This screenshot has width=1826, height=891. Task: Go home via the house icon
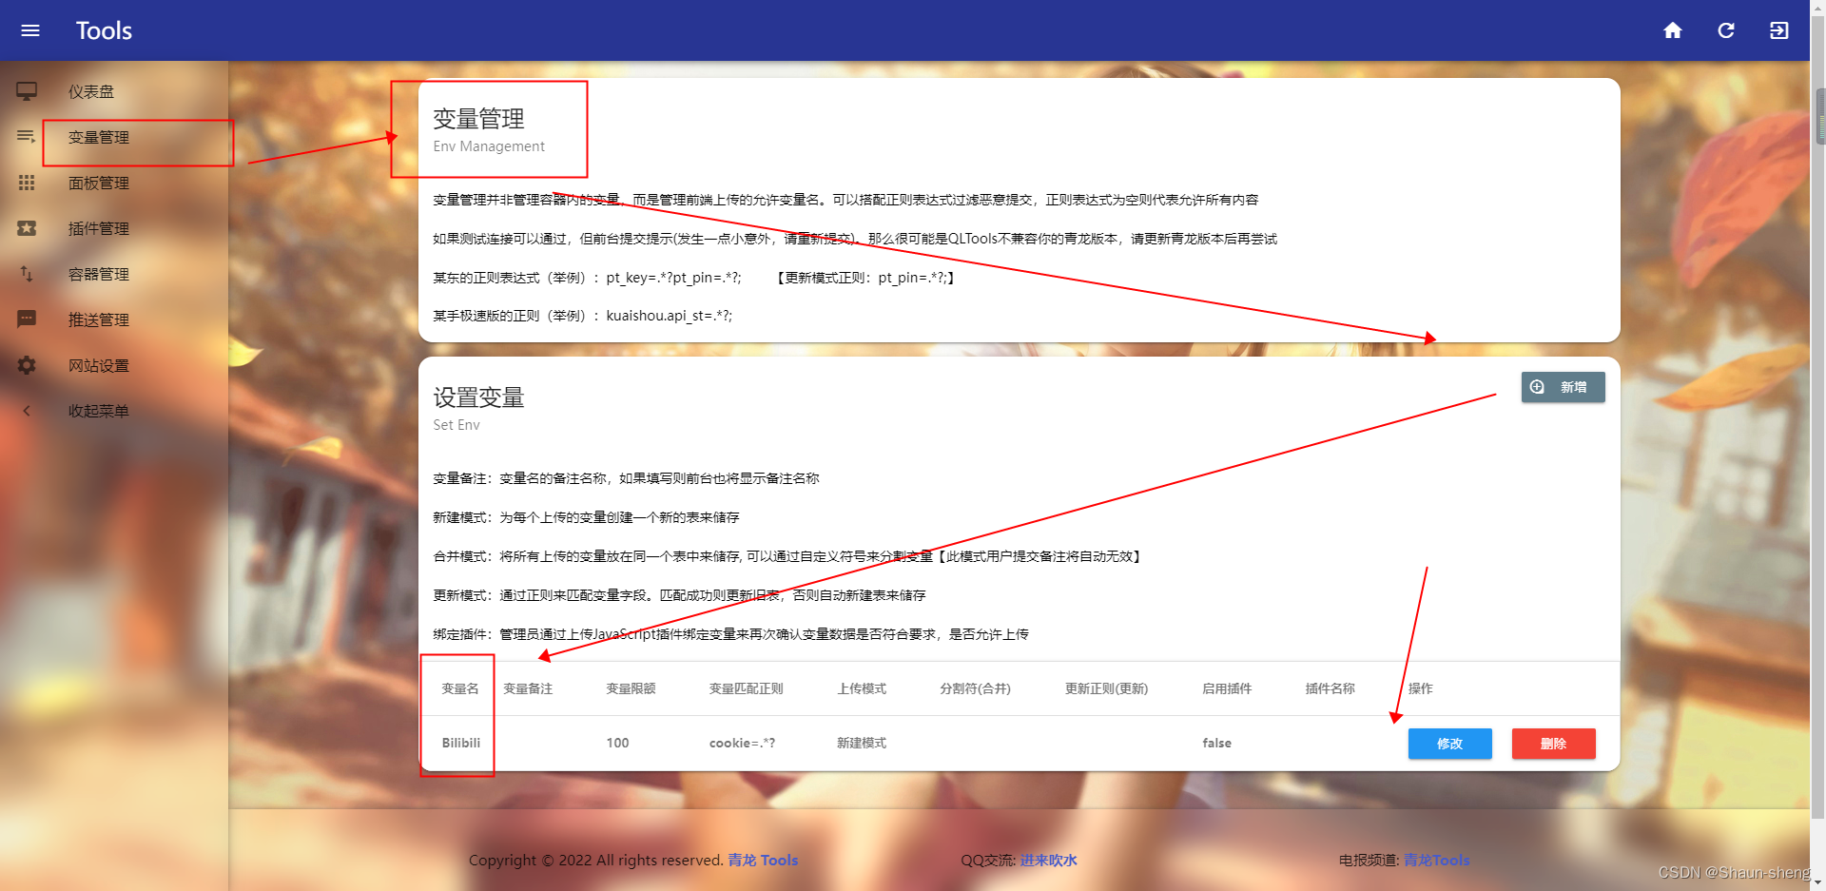pyautogui.click(x=1673, y=30)
